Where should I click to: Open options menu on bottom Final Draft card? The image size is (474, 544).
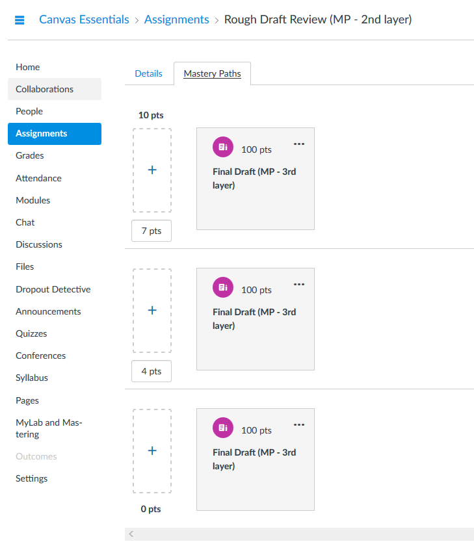click(x=299, y=425)
